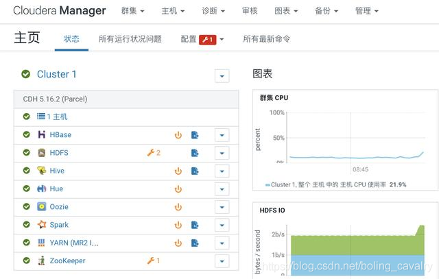Click the HDFS stale configuration icon
Screen dimensions: 439x279
[x=195, y=153]
